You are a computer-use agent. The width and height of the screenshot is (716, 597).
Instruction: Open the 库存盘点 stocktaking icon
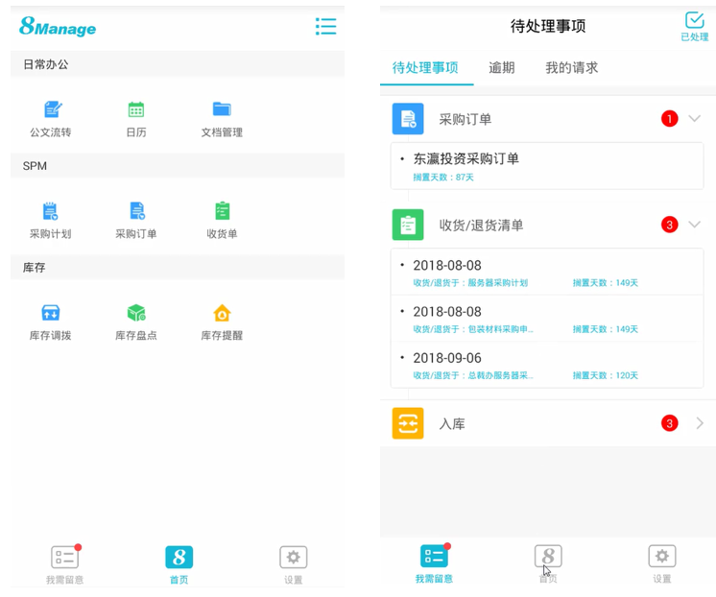point(136,314)
